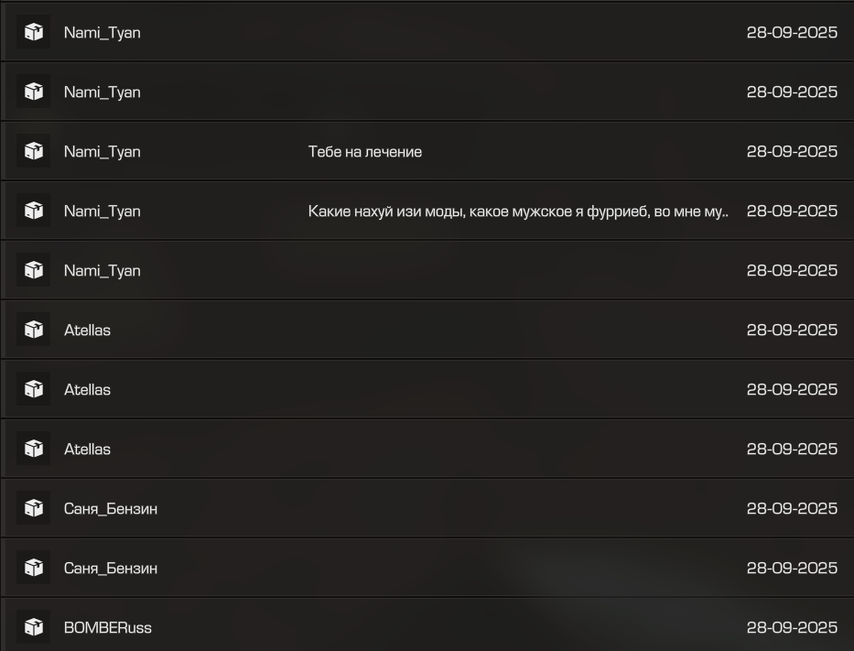Click the package icon of the first Atellas entry

pos(33,330)
